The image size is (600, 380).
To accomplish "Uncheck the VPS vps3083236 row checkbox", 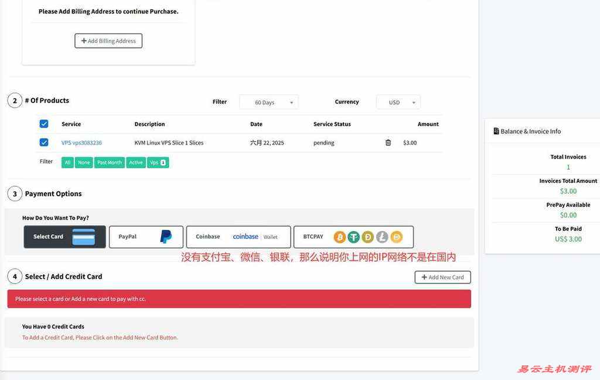I will 44,142.
